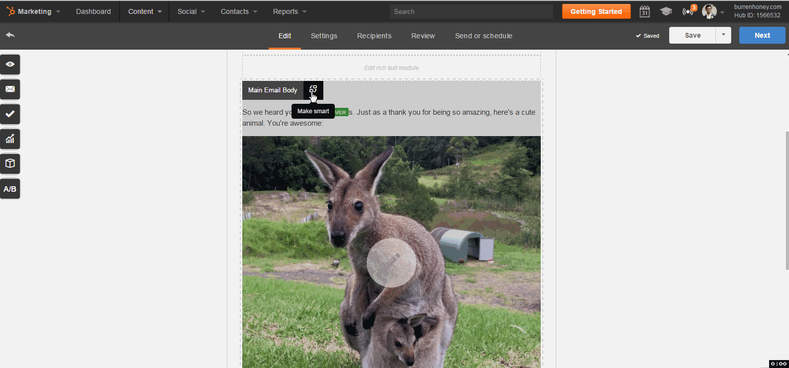
Task: Click the page vertical scrollbar
Action: coord(787,200)
